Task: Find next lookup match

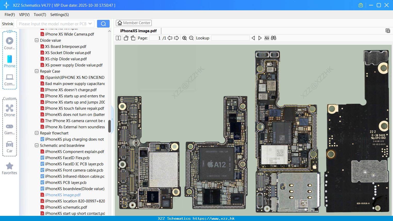Action: click(260, 38)
